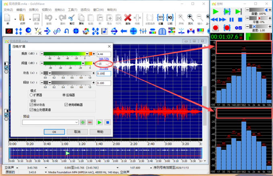273x176 pixels.
Task: Start recording with the red record button
Action: click(215, 28)
